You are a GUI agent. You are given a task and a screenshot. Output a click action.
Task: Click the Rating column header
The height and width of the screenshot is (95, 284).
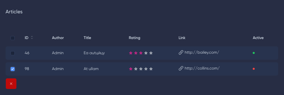[x=134, y=38]
